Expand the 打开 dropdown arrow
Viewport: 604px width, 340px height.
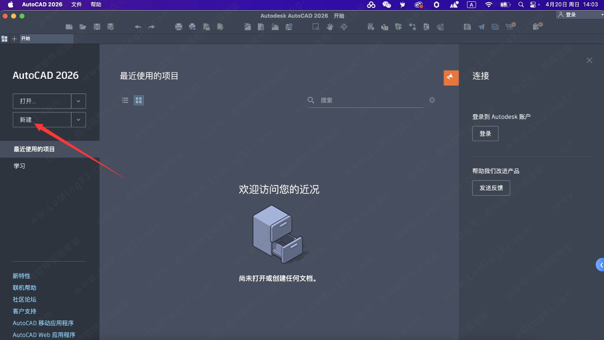click(78, 101)
